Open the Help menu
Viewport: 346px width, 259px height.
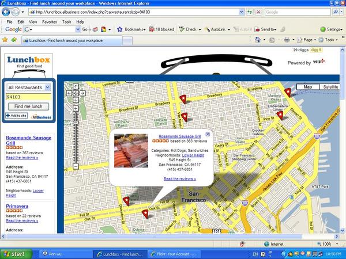tap(80, 22)
